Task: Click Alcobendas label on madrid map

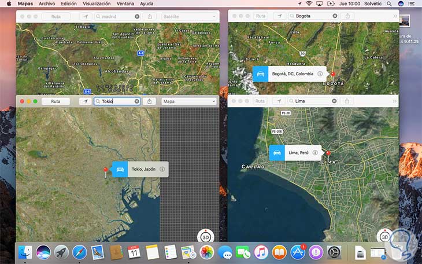Action: (x=117, y=71)
